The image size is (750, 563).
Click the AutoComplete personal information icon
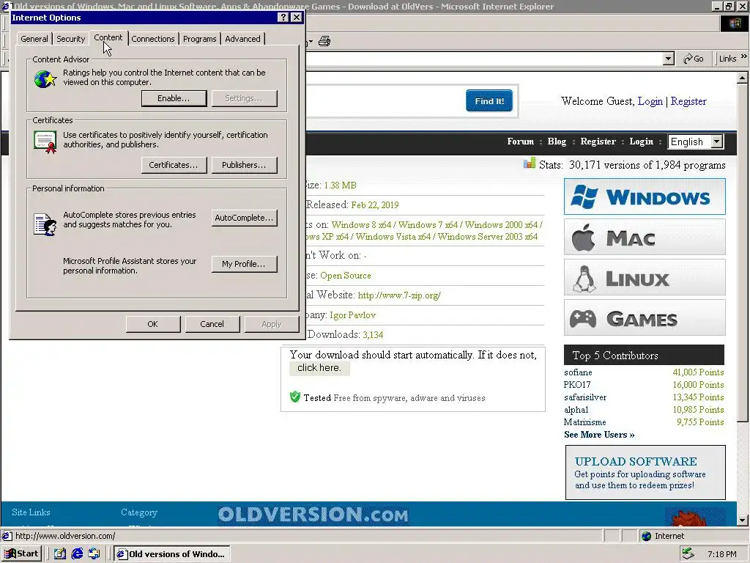pos(45,224)
